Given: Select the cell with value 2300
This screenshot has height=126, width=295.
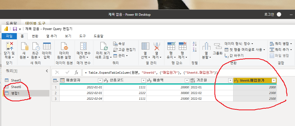Looking at the screenshot, I should 255,93.
